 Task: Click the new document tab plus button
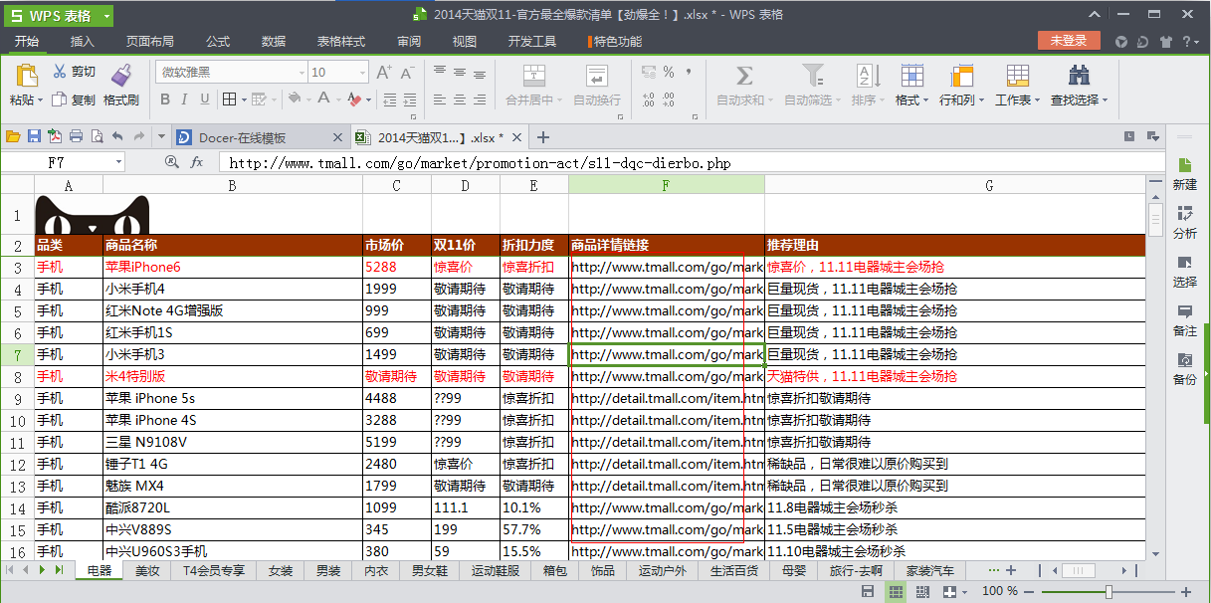point(543,137)
